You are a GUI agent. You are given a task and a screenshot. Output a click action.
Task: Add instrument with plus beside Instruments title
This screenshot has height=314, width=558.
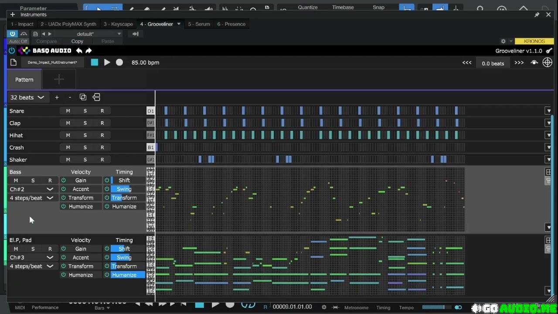12,14
